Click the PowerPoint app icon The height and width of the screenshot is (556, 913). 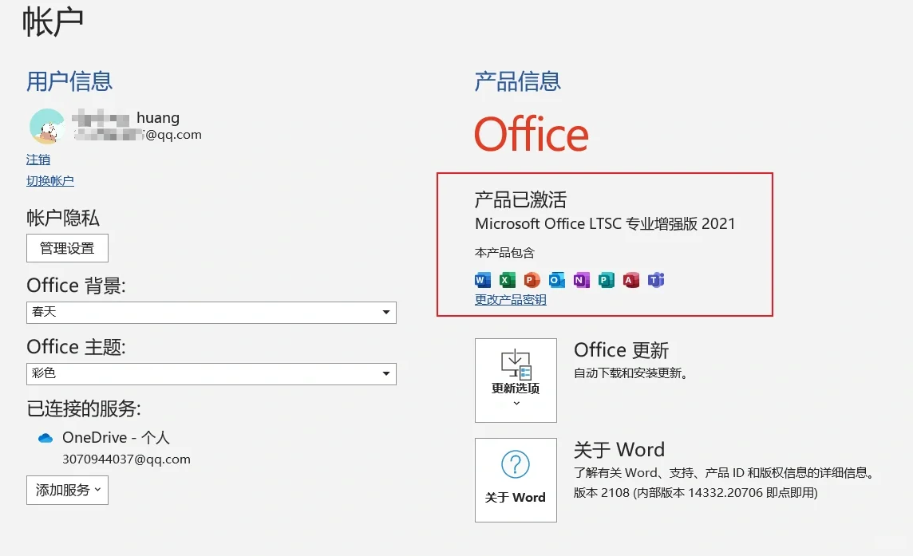click(x=532, y=281)
